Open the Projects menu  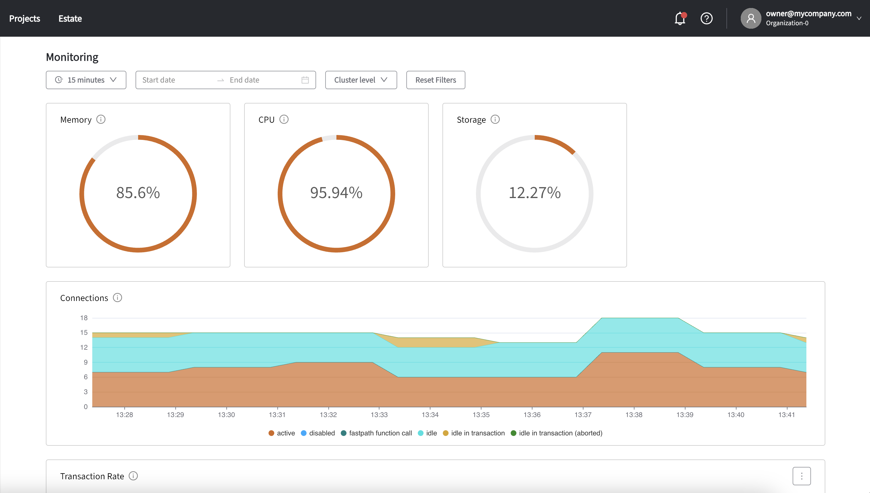pyautogui.click(x=24, y=18)
